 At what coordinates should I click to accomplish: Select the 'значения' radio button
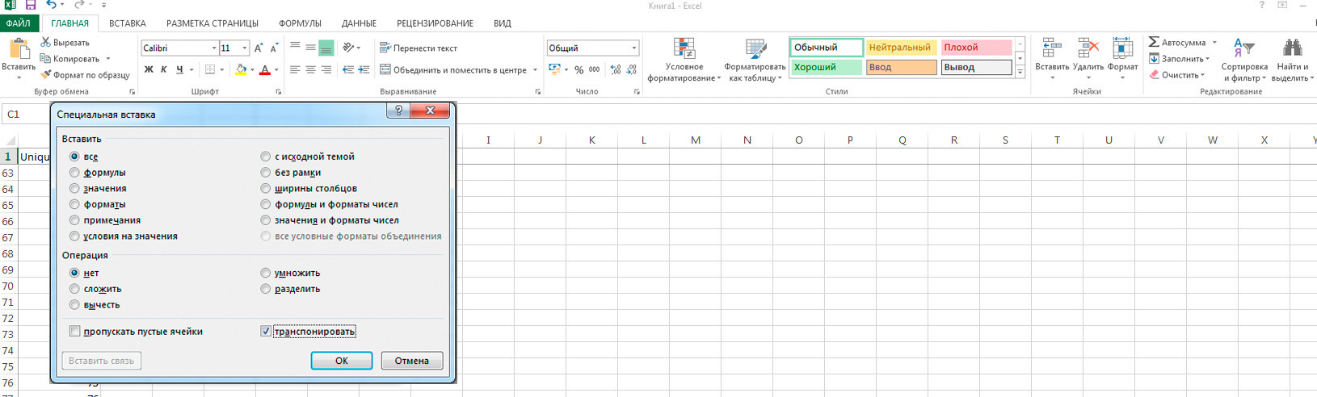click(x=74, y=188)
